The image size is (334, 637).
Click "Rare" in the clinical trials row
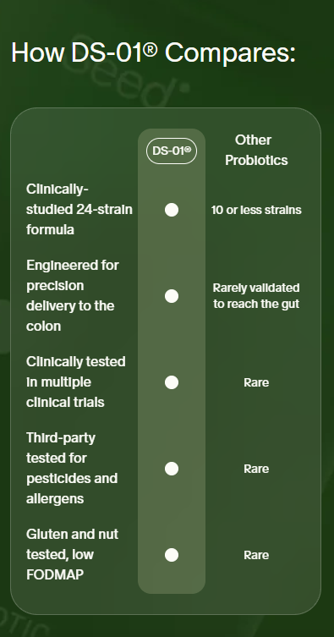coord(256,382)
